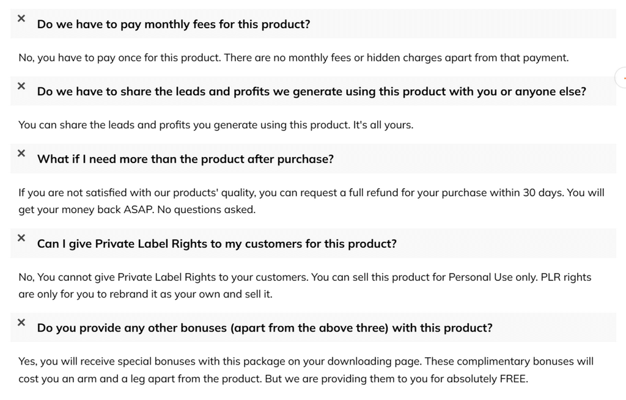Click the X icon beside the other bonuses question
The width and height of the screenshot is (626, 400).
point(21,322)
